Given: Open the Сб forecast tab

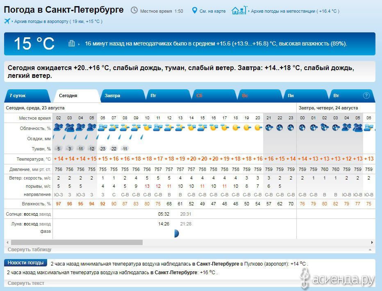Looking at the screenshot, I should coord(214,95).
